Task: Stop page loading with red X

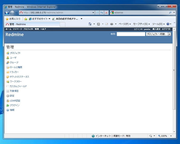Action: [x=106, y=13]
